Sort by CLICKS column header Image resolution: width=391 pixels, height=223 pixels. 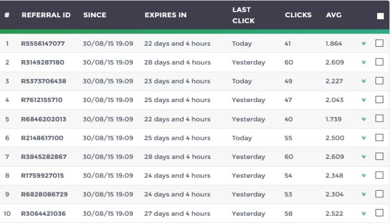coord(298,15)
